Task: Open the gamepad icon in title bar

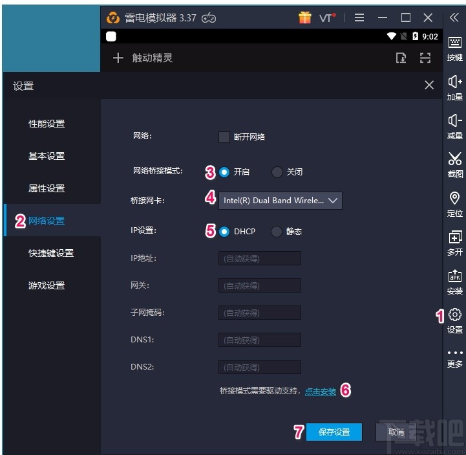Action: (209, 18)
